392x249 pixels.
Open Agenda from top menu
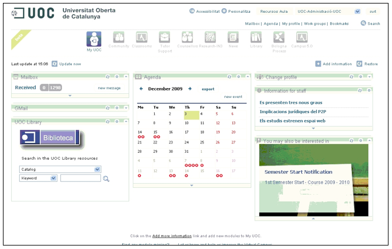(x=270, y=24)
